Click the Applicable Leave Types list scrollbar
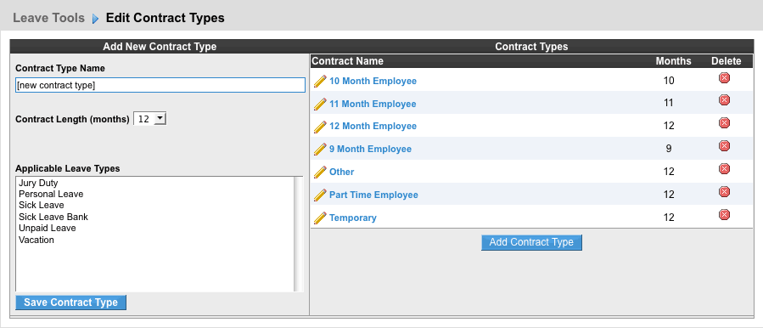763x328 pixels. tap(299, 234)
